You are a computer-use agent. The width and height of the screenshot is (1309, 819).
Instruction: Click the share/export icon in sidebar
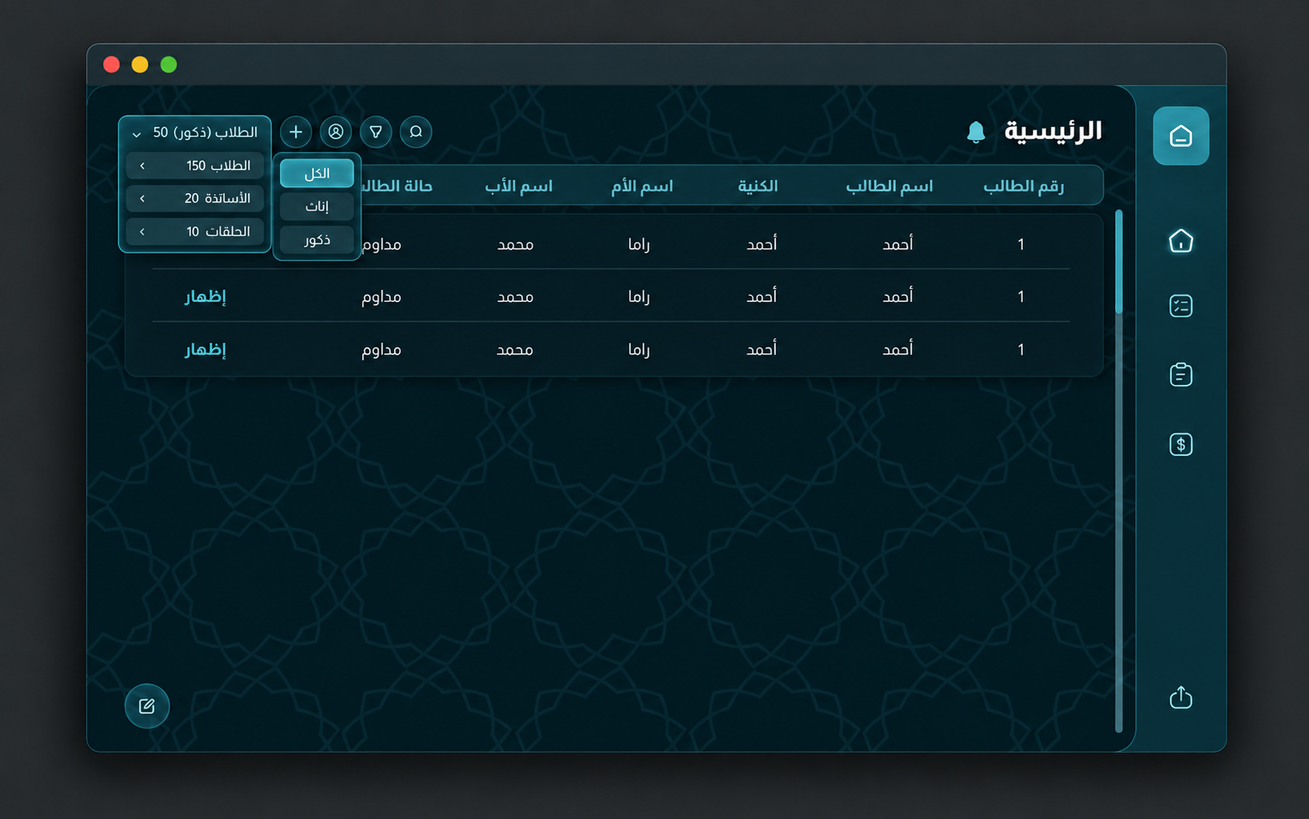1181,698
